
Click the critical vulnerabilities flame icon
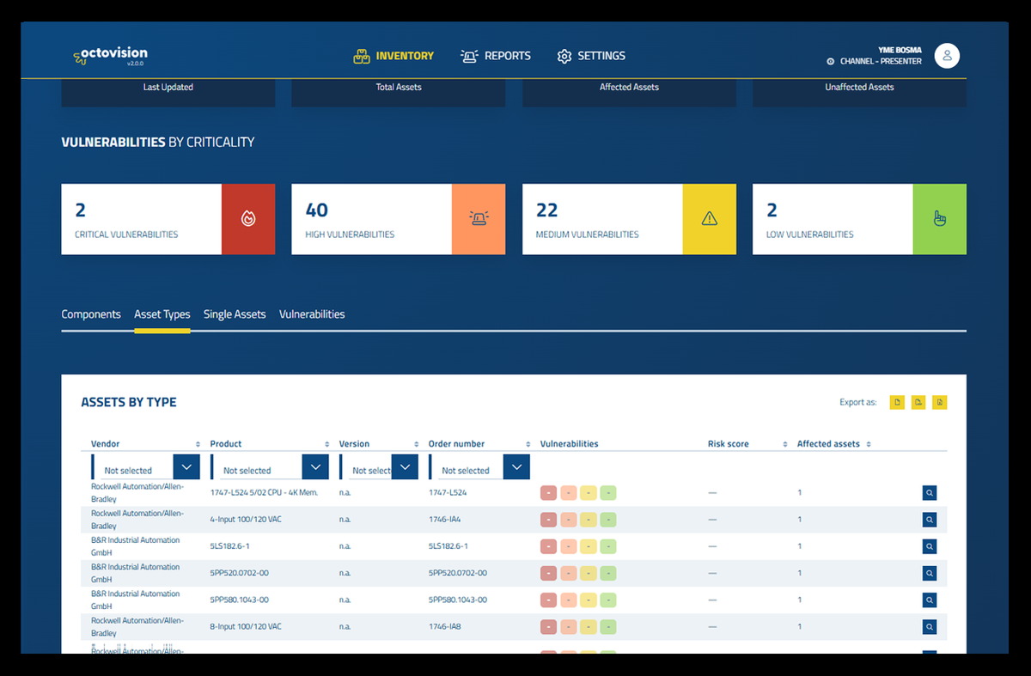pyautogui.click(x=248, y=218)
